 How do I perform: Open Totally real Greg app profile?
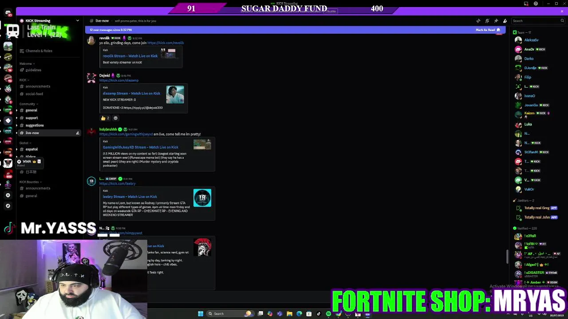[x=537, y=208]
